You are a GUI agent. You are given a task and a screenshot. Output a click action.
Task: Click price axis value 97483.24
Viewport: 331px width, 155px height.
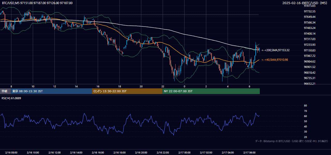point(310,28)
